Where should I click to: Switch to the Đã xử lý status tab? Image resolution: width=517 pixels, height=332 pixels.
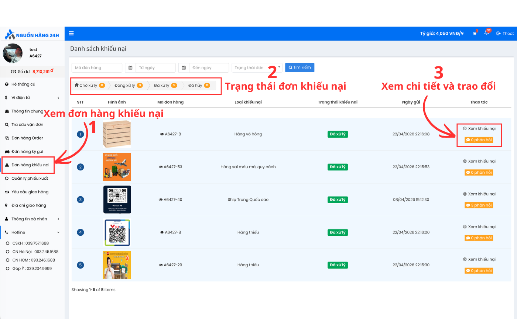165,86
